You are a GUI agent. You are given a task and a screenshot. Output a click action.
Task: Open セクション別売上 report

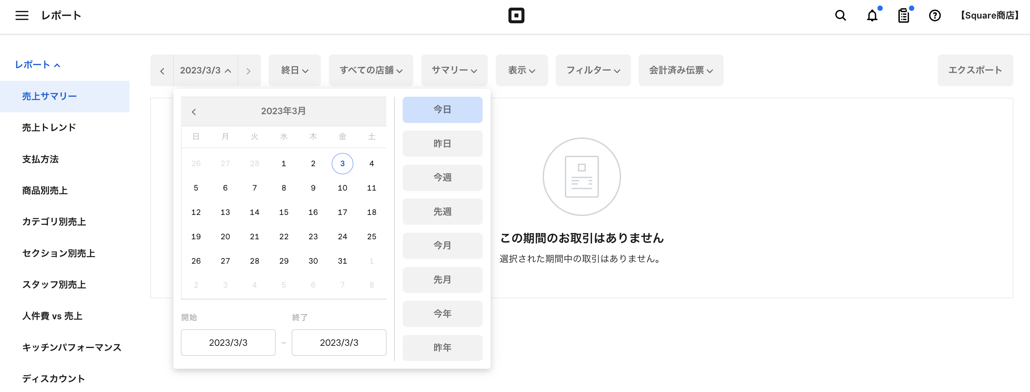59,253
